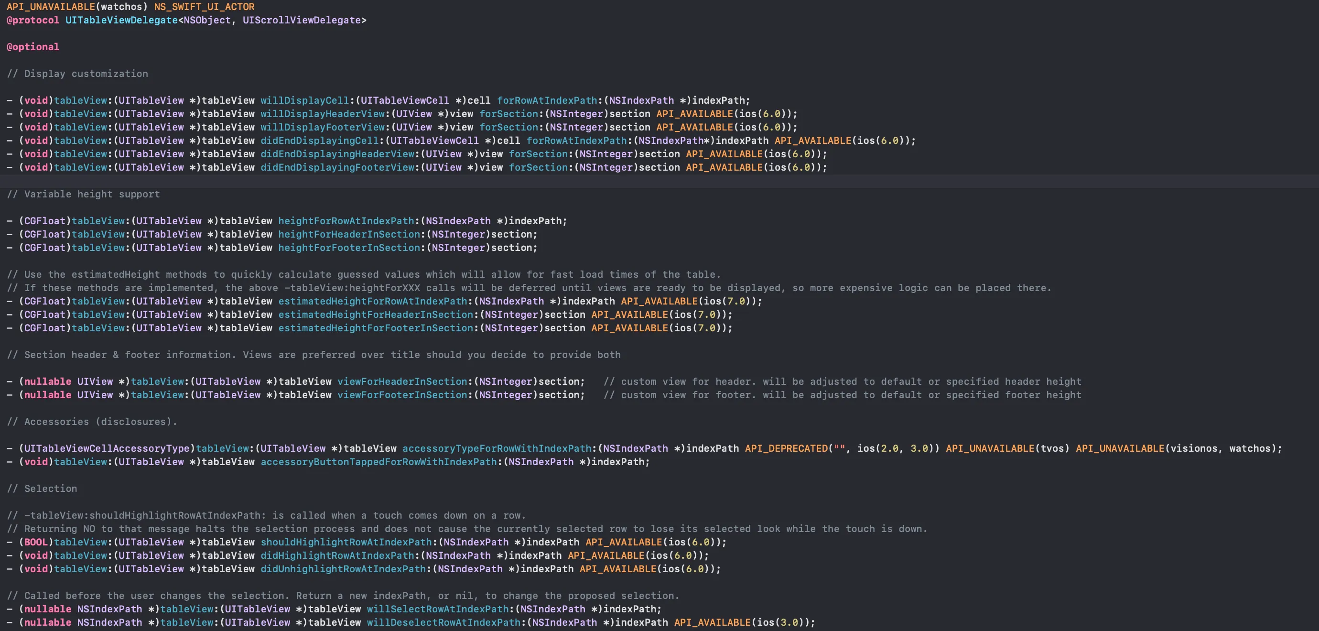
Task: Click estimatedHeightForRowAtIndexPath selector
Action: 373,301
